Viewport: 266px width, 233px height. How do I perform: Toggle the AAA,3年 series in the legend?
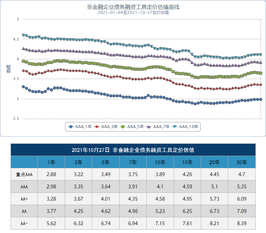106,127
